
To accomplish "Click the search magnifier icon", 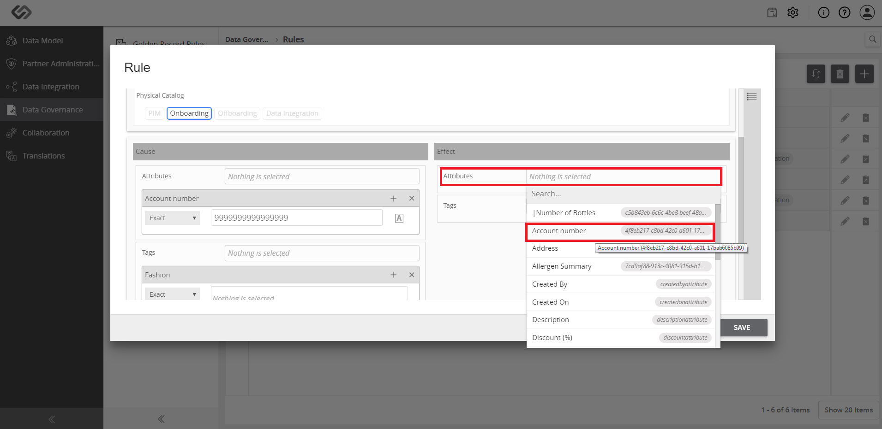I will coord(873,39).
